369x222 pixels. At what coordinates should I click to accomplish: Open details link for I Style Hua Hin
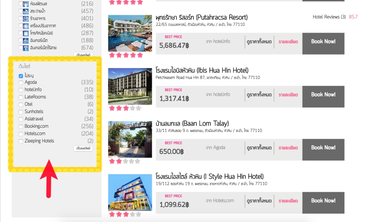tap(288, 201)
